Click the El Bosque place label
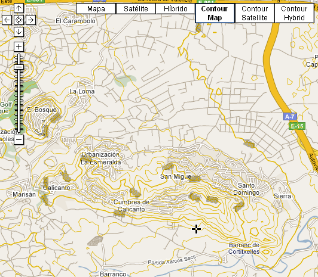Image resolution: width=318 pixels, height=277 pixels. tap(42, 110)
